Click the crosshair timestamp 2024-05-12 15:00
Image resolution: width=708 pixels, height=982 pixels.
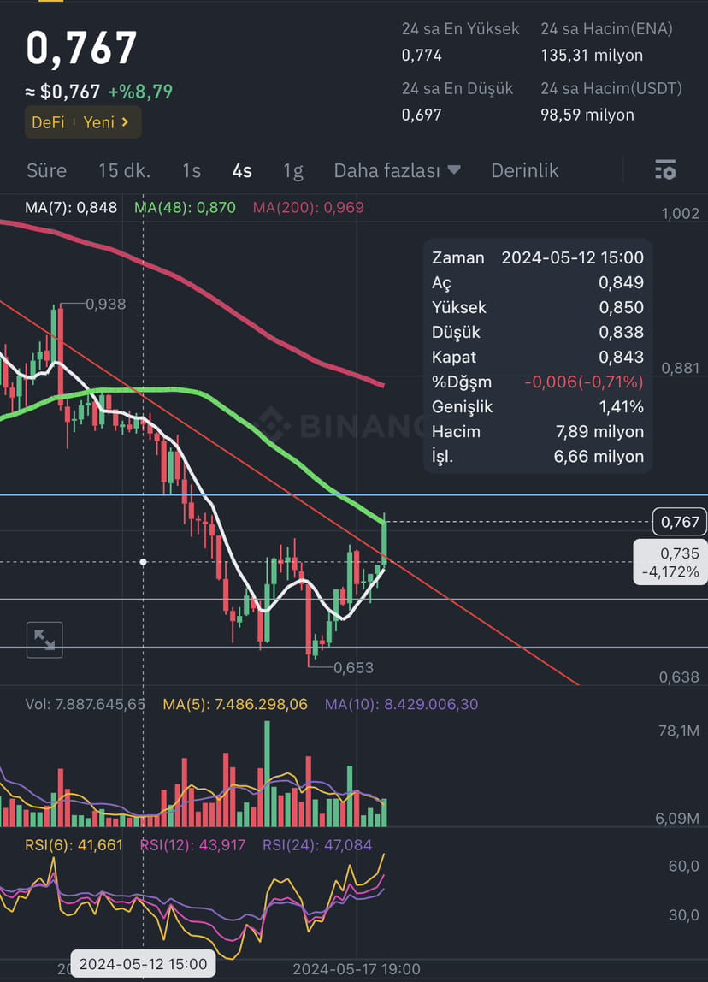pyautogui.click(x=142, y=963)
